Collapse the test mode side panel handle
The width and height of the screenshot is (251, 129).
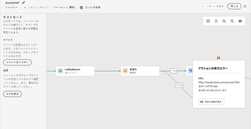point(47,72)
